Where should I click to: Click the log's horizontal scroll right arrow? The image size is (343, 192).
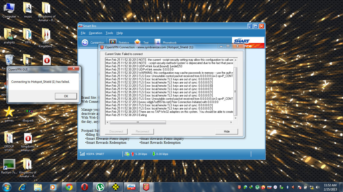pos(231,122)
